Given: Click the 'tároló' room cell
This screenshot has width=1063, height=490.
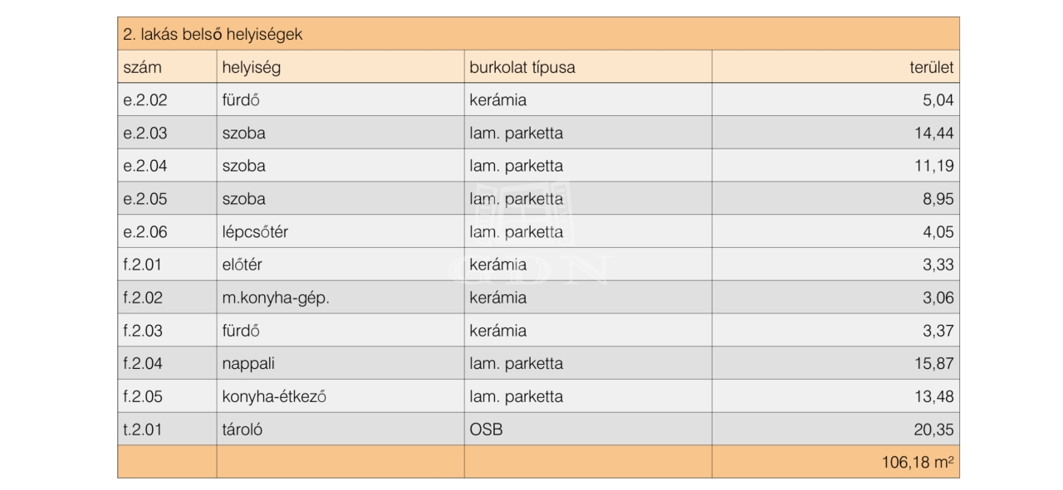Looking at the screenshot, I should pyautogui.click(x=243, y=429).
